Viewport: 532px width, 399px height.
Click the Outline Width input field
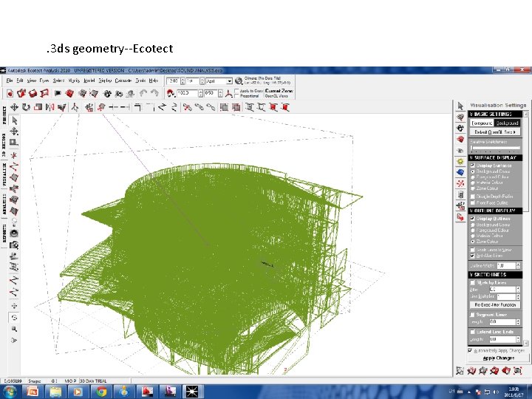coord(506,265)
